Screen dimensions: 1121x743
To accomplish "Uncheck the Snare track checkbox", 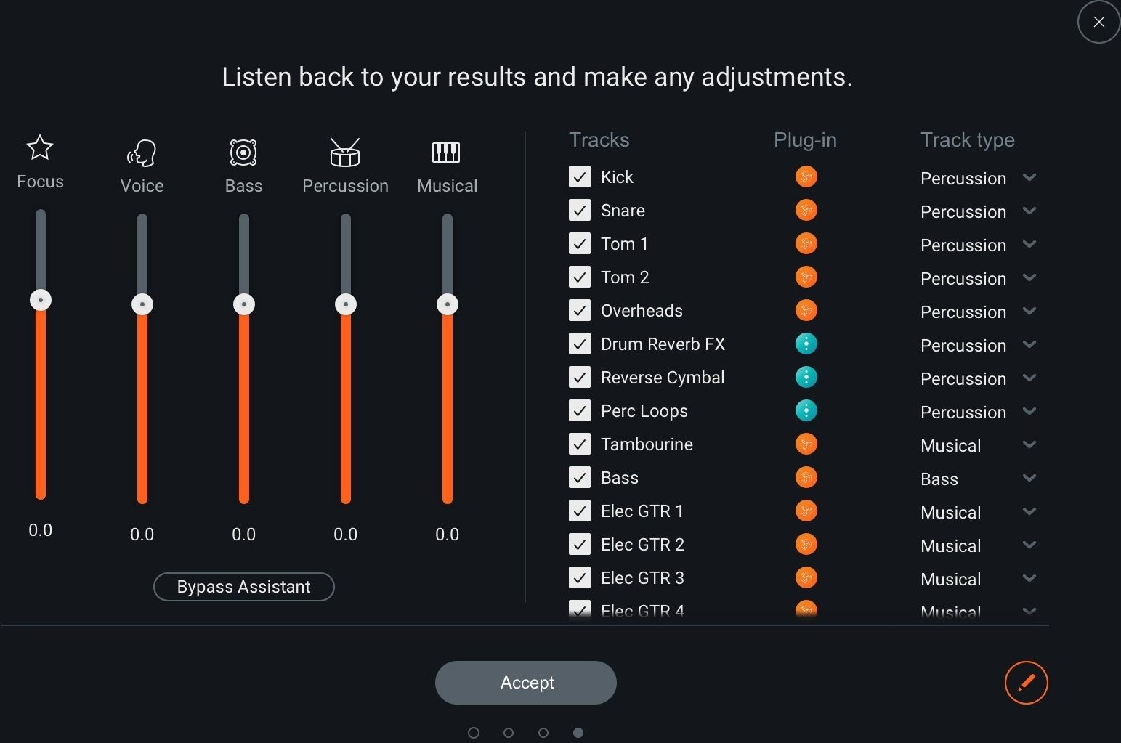I will point(580,210).
